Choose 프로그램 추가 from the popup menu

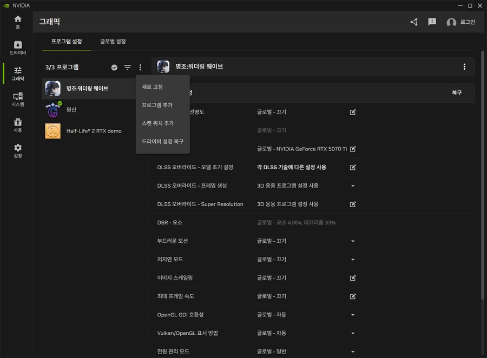[163, 105]
